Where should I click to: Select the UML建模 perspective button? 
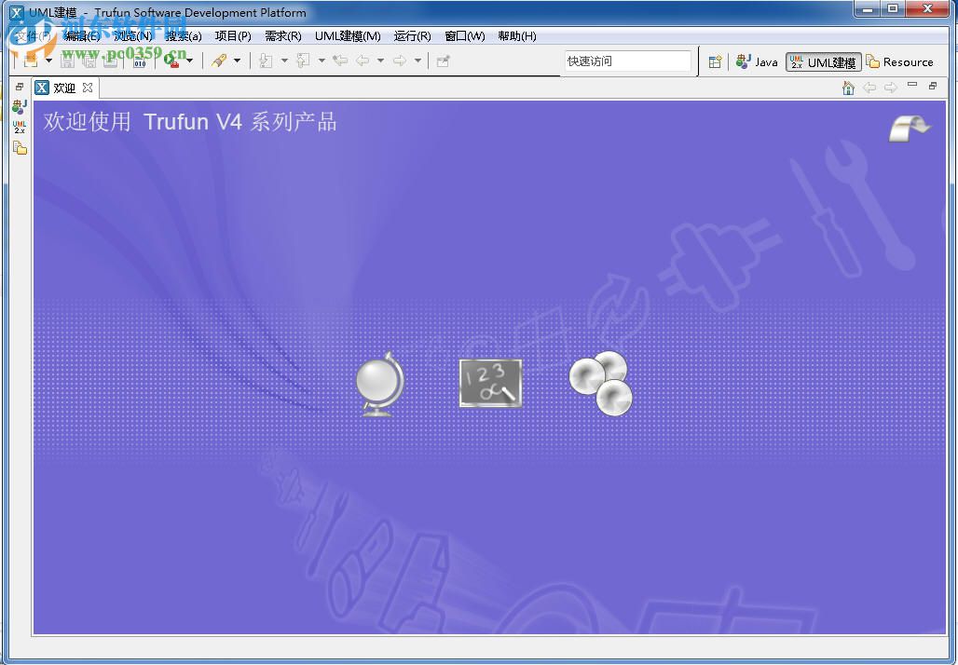tap(823, 62)
